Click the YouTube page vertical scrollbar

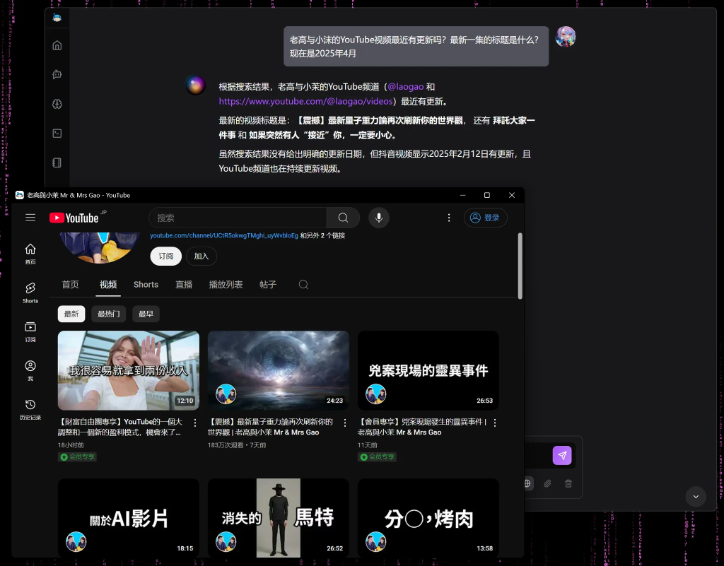click(520, 266)
